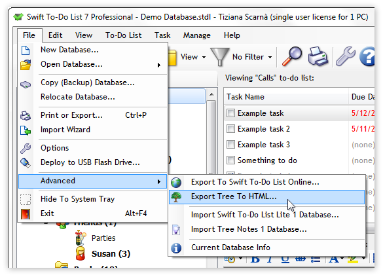Viewport: 383px width, 275px height.
Task: Click the Print or Export printer icon in menu
Action: (26, 115)
